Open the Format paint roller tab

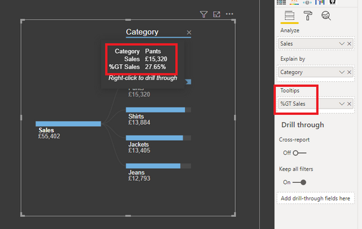307,16
